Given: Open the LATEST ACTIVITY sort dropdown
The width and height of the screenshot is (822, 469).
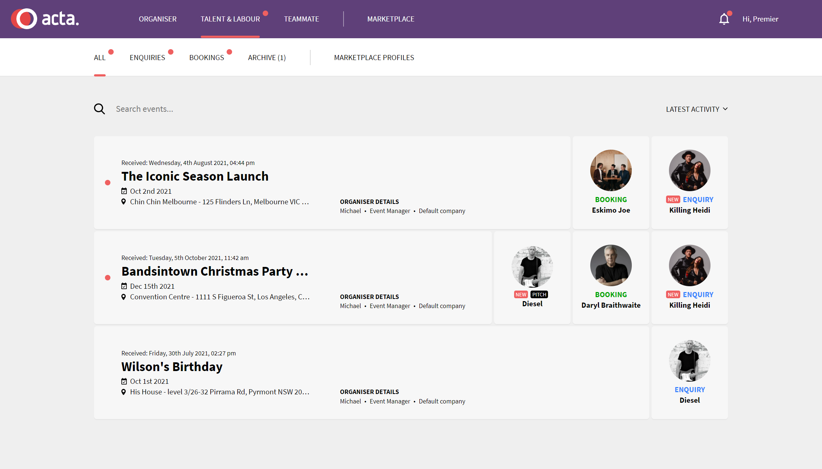Looking at the screenshot, I should (x=697, y=109).
